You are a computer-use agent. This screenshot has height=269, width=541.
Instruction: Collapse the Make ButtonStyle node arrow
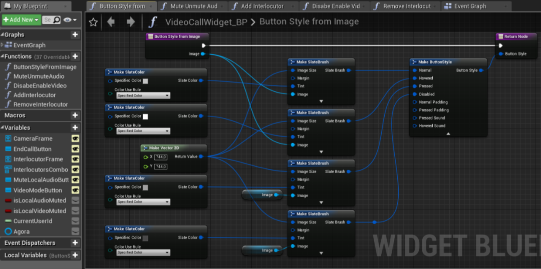448,133
